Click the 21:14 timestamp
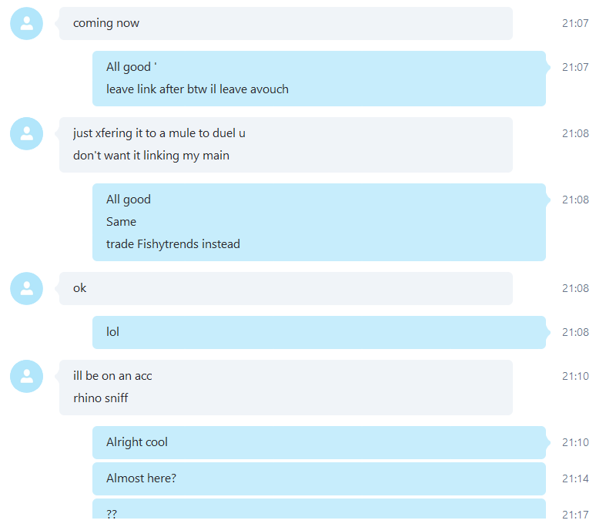Viewport: 596px width, 527px height. [575, 478]
